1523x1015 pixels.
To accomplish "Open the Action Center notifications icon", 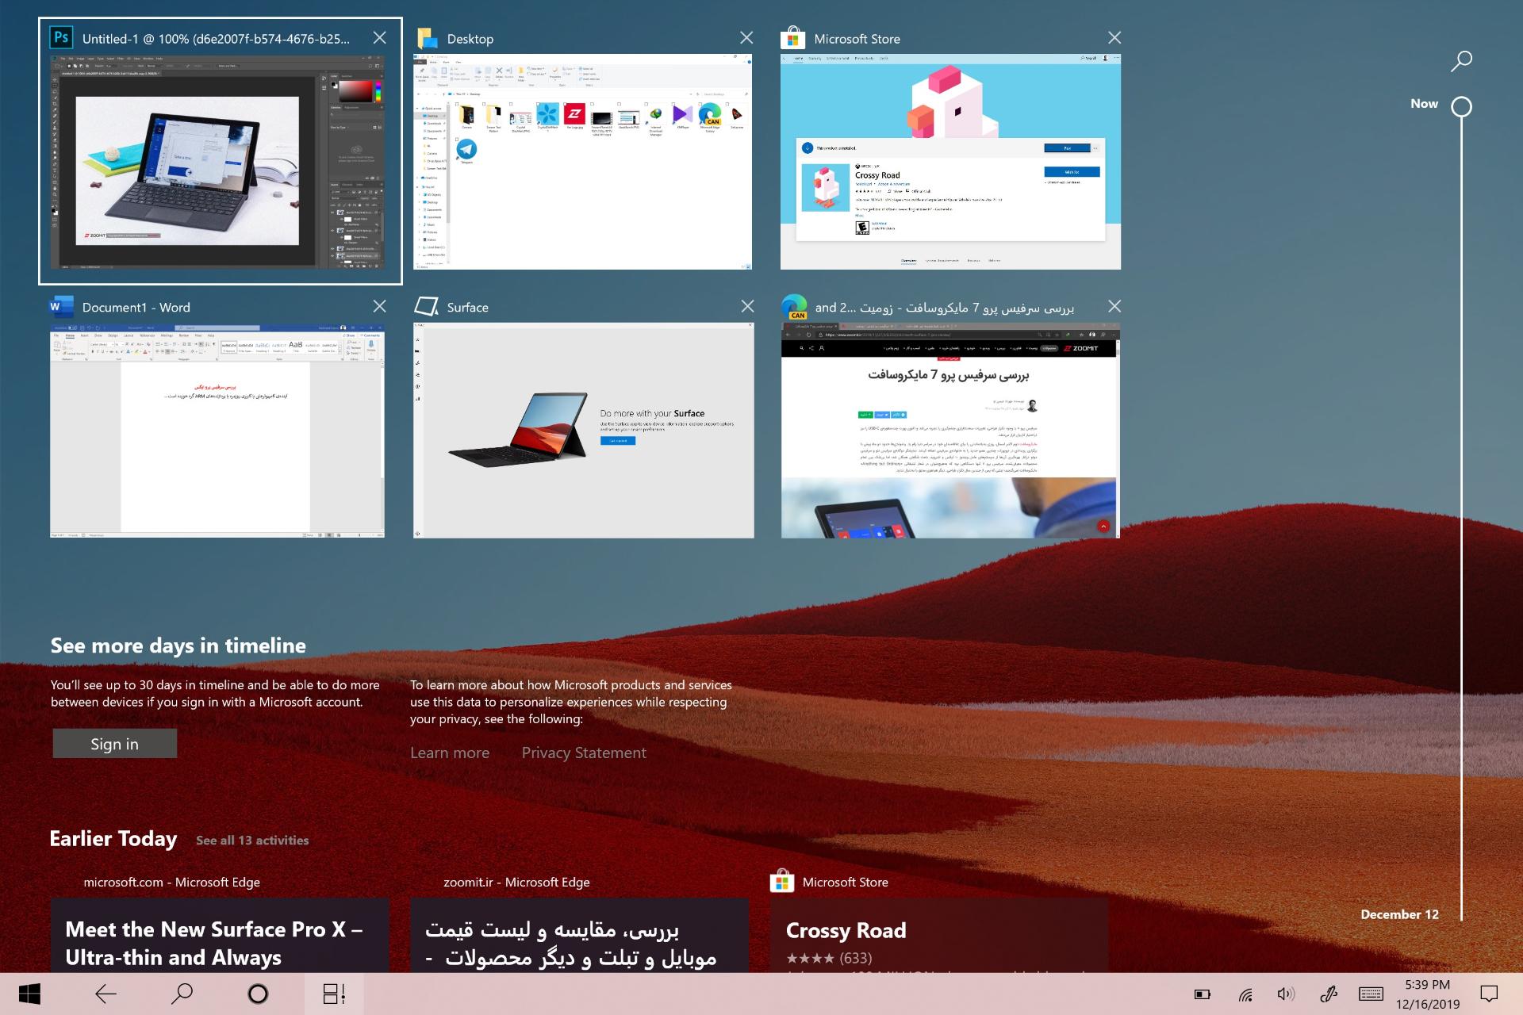I will (x=1490, y=994).
